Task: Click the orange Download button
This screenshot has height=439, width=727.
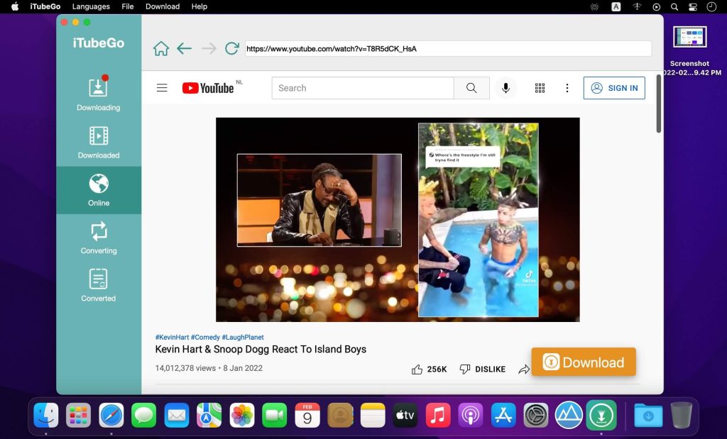Action: pyautogui.click(x=583, y=362)
